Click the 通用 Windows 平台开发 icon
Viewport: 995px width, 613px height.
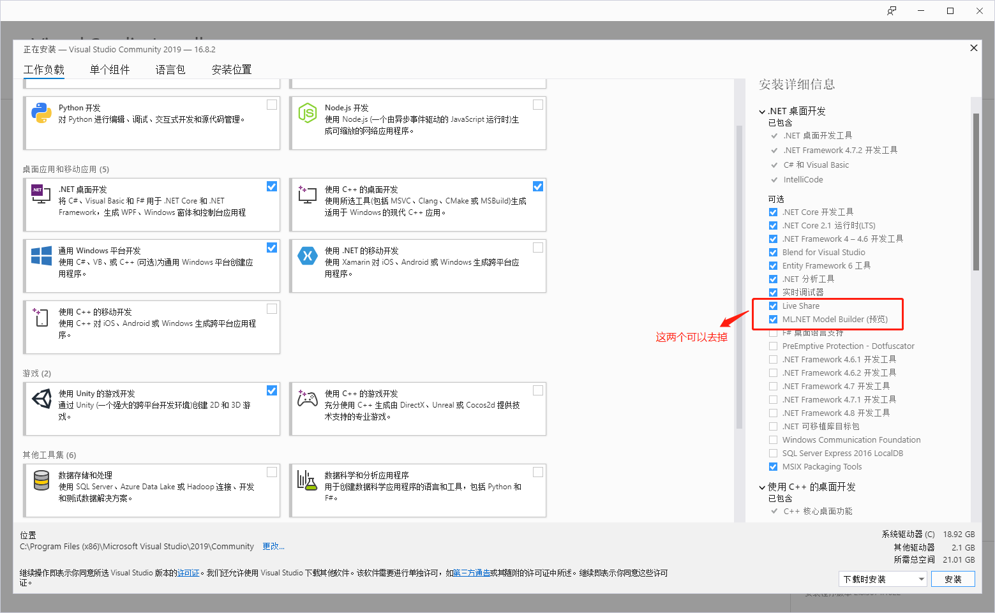pyautogui.click(x=41, y=256)
